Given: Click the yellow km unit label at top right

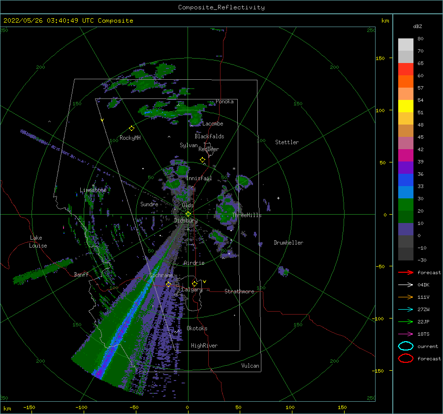Looking at the screenshot, I should [x=385, y=21].
